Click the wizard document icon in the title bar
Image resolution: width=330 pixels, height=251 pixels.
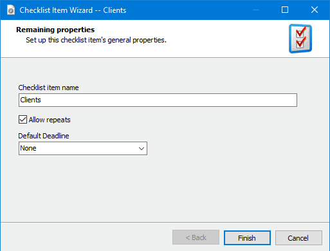pyautogui.click(x=11, y=10)
